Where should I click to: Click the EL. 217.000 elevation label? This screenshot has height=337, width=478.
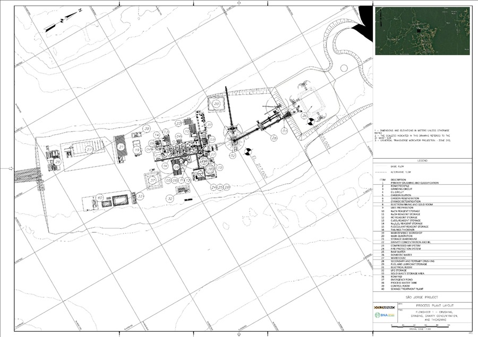pos(259,167)
